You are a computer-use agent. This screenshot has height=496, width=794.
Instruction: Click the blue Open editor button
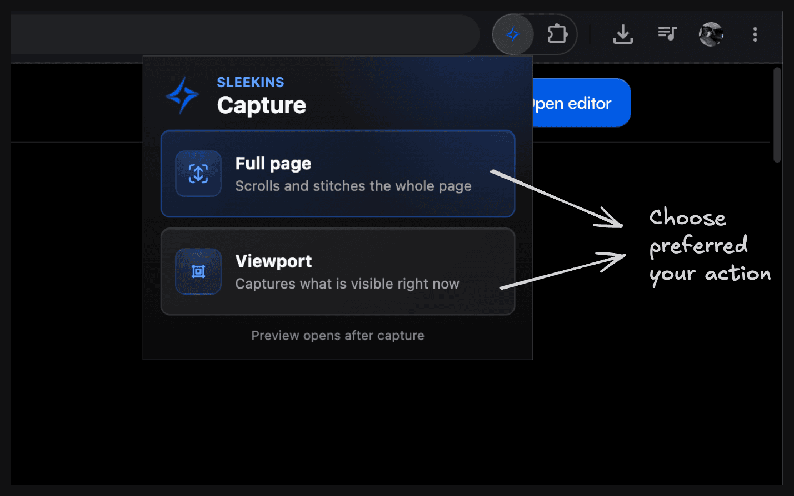pyautogui.click(x=581, y=103)
